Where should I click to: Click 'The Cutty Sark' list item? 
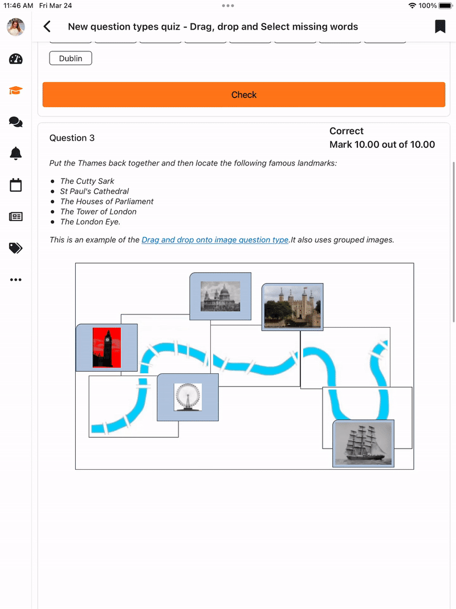point(87,181)
